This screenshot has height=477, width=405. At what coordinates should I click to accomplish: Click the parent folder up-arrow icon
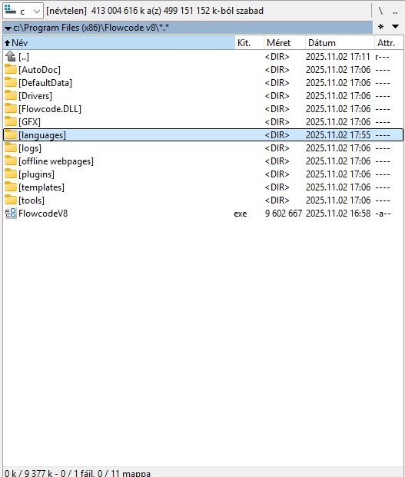[10, 57]
